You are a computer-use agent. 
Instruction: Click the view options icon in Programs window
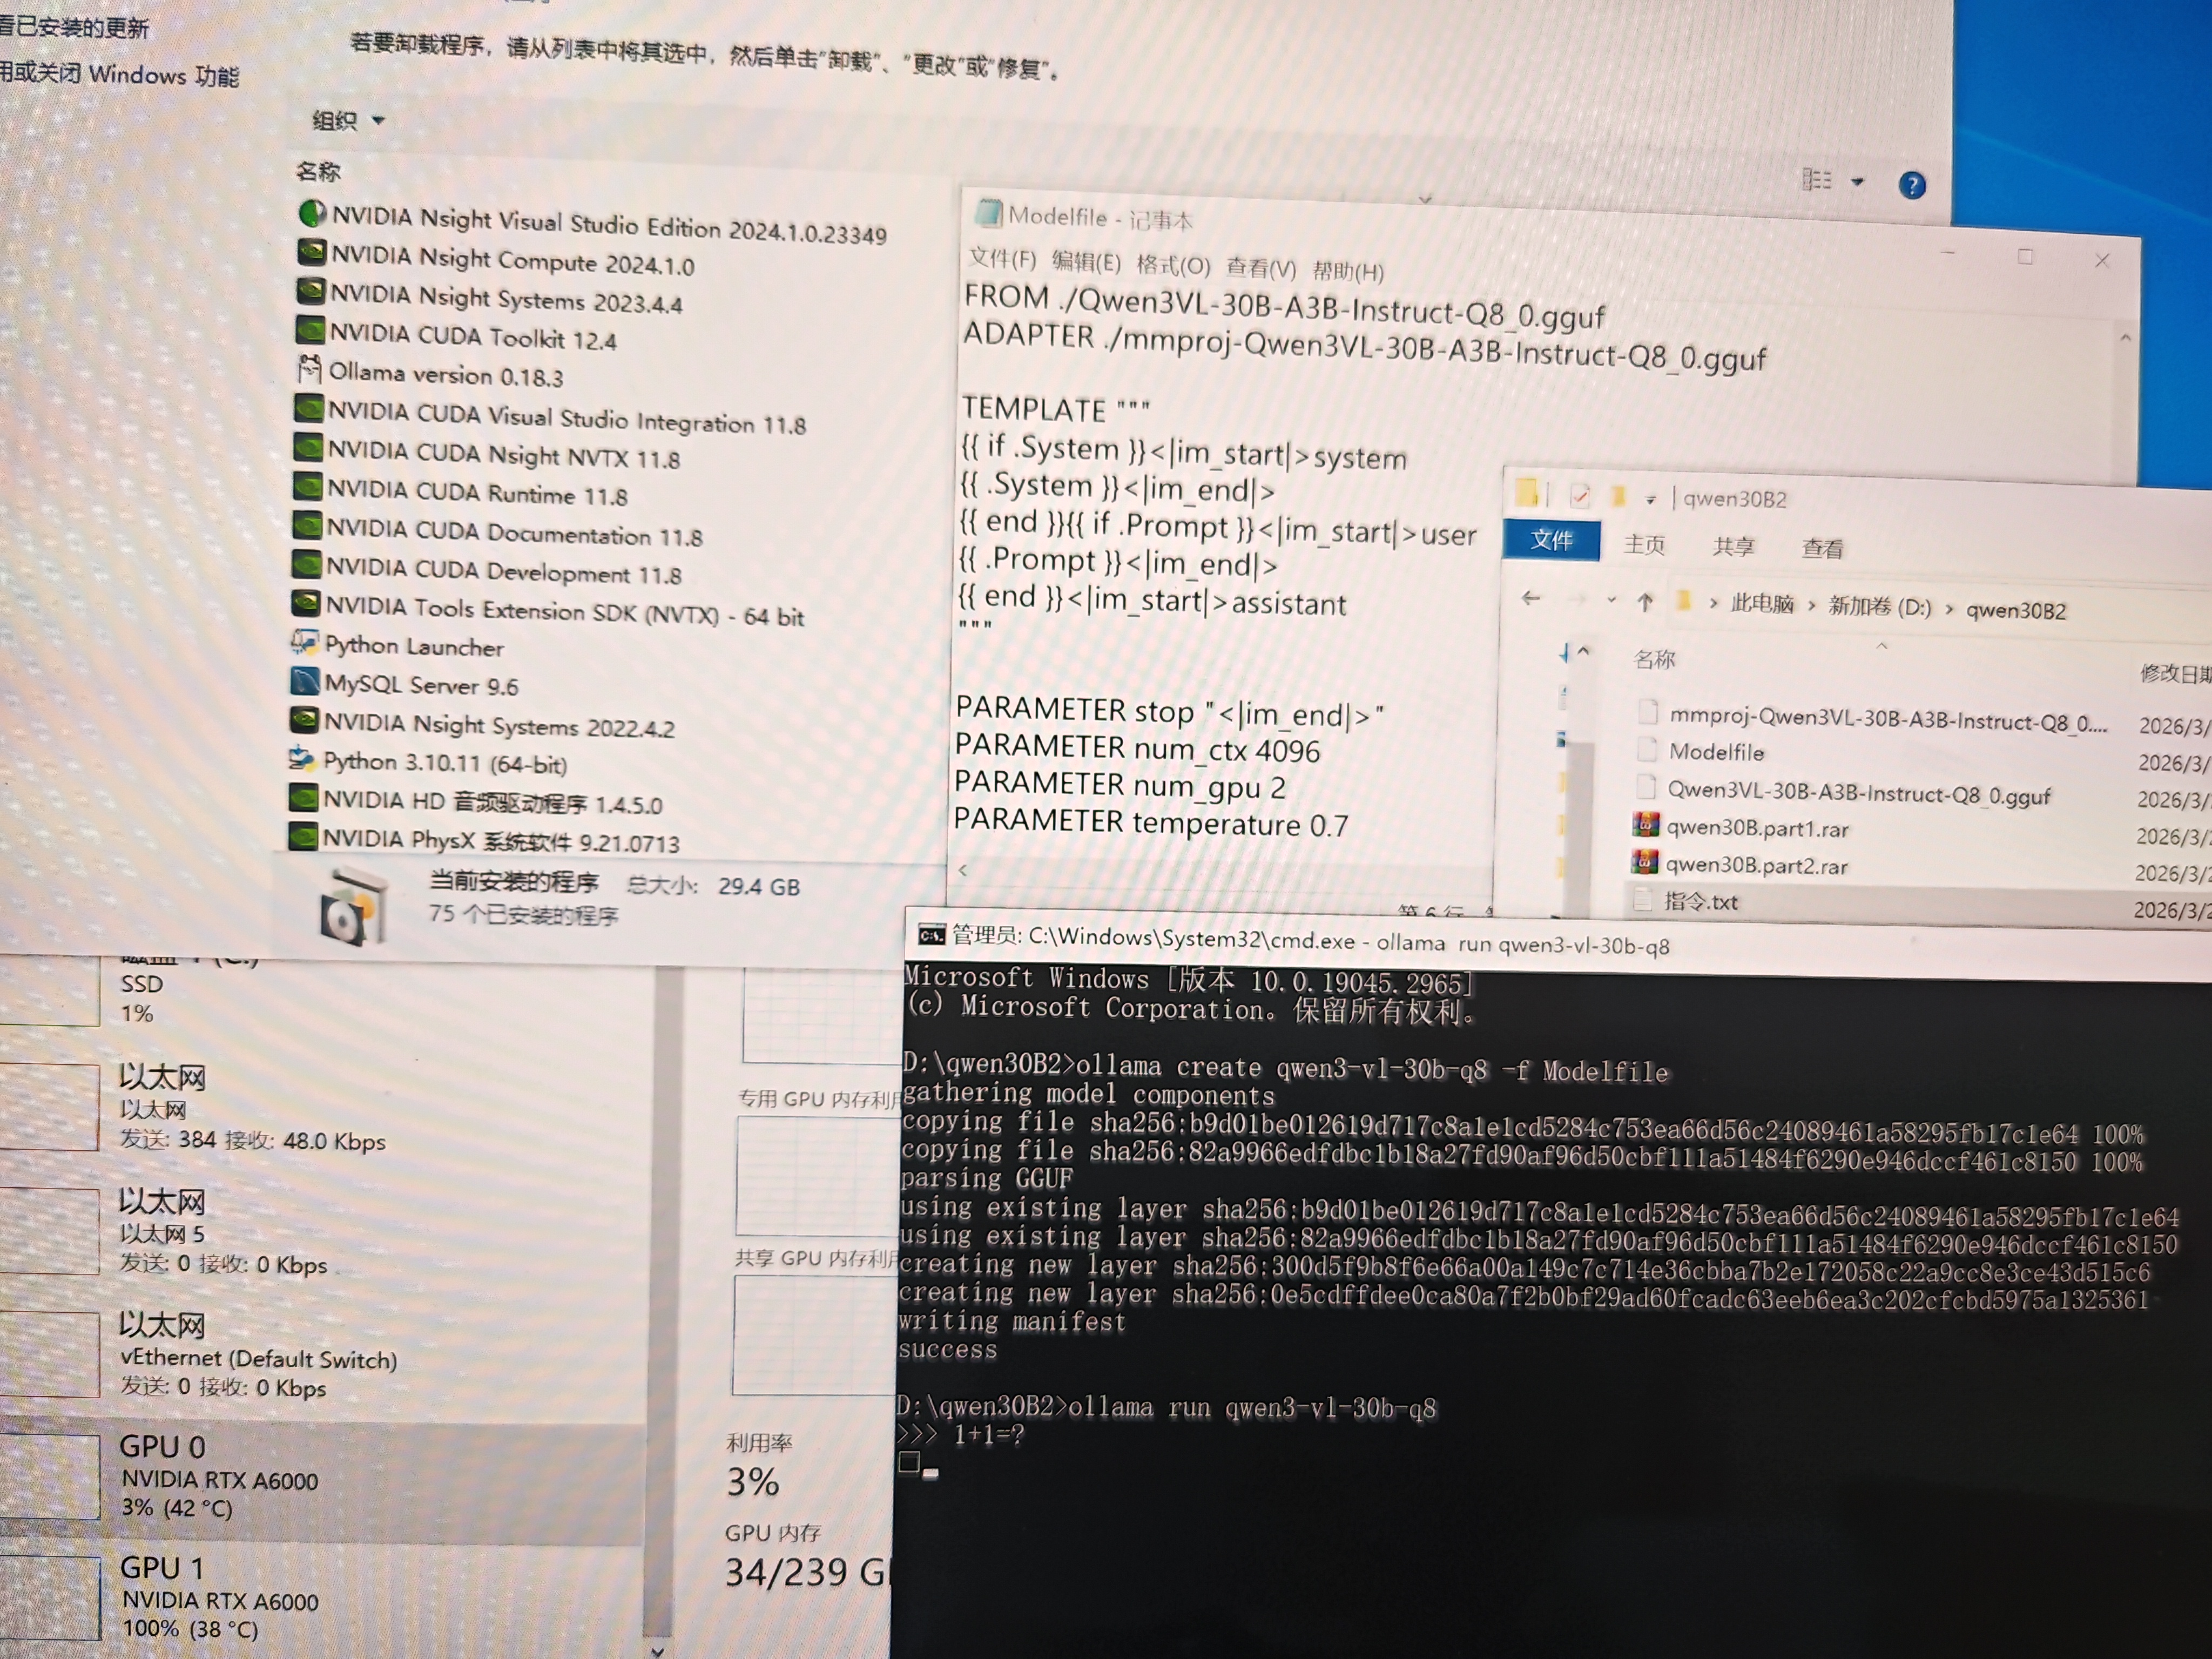click(1816, 180)
